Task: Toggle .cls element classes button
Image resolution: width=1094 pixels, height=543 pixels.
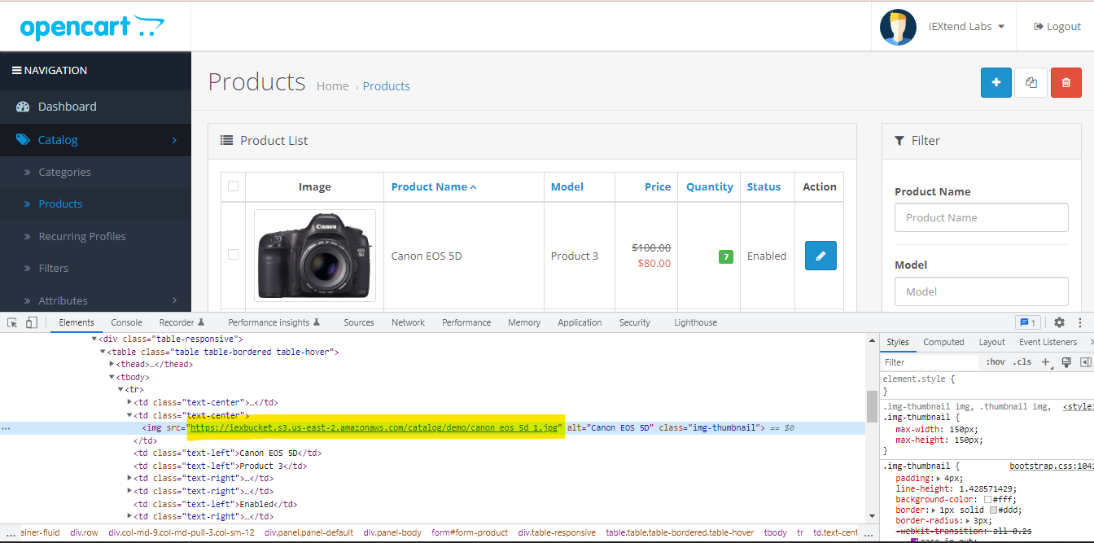Action: tap(1023, 362)
